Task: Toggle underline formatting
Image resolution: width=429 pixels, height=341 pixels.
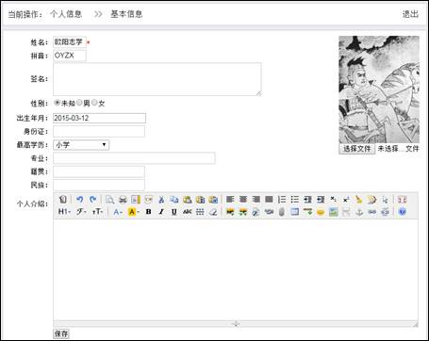Action: (174, 212)
